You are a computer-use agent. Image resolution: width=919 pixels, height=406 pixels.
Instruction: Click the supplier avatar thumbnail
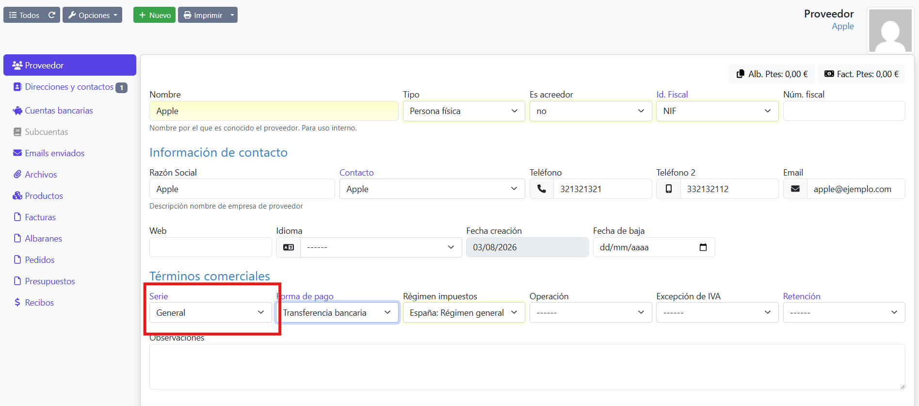[x=890, y=31]
